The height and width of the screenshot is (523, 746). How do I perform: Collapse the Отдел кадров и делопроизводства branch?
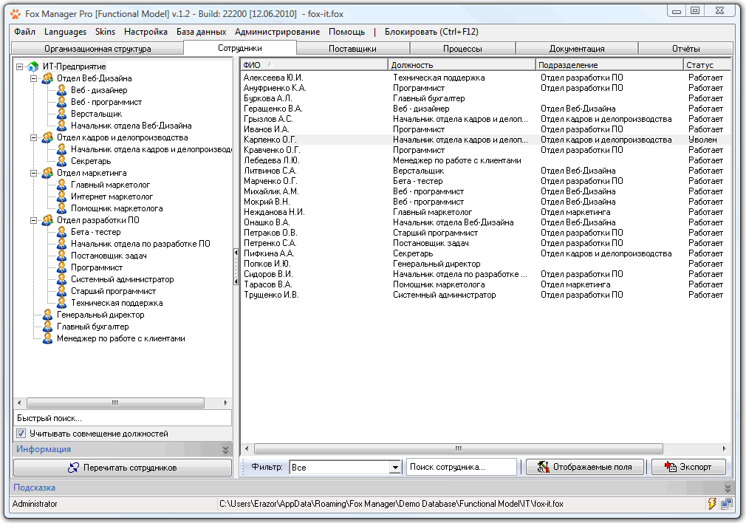click(33, 137)
